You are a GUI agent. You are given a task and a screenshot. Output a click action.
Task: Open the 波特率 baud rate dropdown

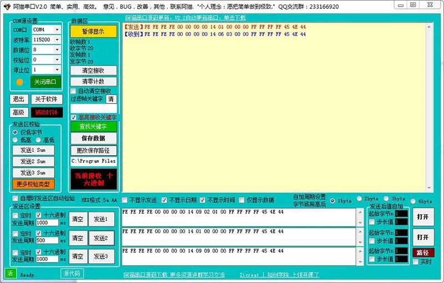pyautogui.click(x=57, y=40)
